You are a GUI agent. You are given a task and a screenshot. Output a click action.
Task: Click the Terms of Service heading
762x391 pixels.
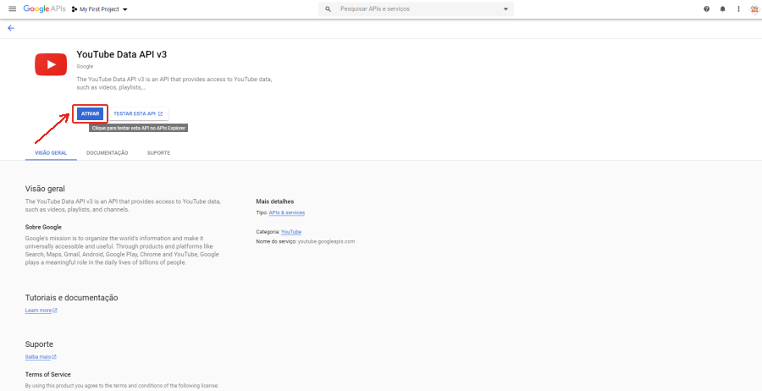pyautogui.click(x=47, y=374)
